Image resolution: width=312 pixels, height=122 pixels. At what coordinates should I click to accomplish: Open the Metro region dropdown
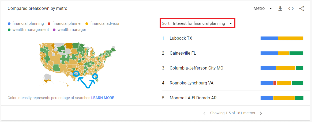tap(263, 9)
